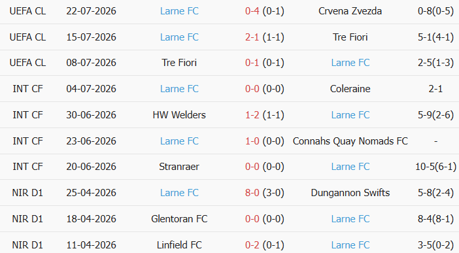The image size is (459, 253).
Task: Select Crvena Zvezda team name
Action: 350,11
